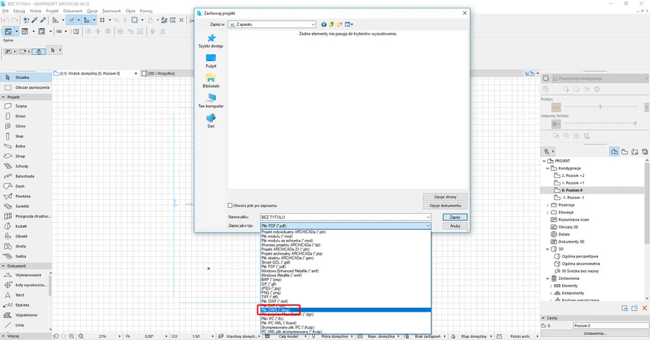Select '1. Poziom +1' in navigator tree
The image size is (650, 340).
(572, 183)
